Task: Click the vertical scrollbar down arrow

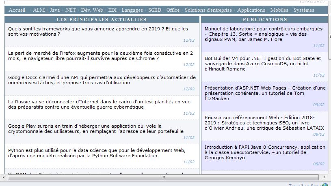Action: pos(330,170)
